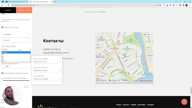Collapse the Анимация section
The height and width of the screenshot is (108, 192).
pyautogui.click(x=16, y=40)
